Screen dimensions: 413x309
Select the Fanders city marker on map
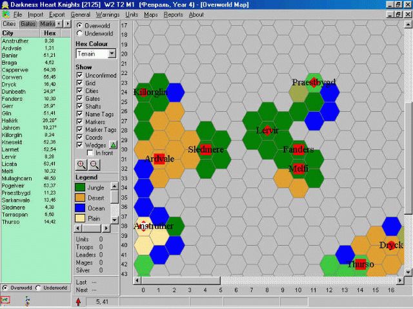298,149
